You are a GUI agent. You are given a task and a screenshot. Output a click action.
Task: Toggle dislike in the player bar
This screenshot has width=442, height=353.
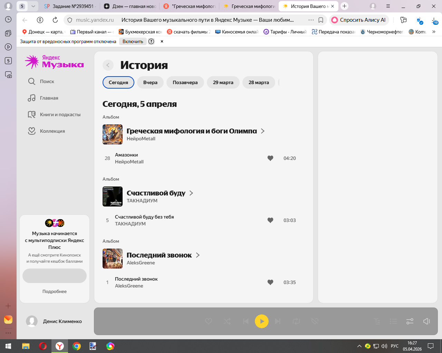click(315, 321)
